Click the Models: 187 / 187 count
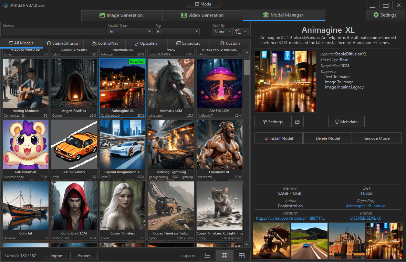The height and width of the screenshot is (262, 406). (20, 256)
